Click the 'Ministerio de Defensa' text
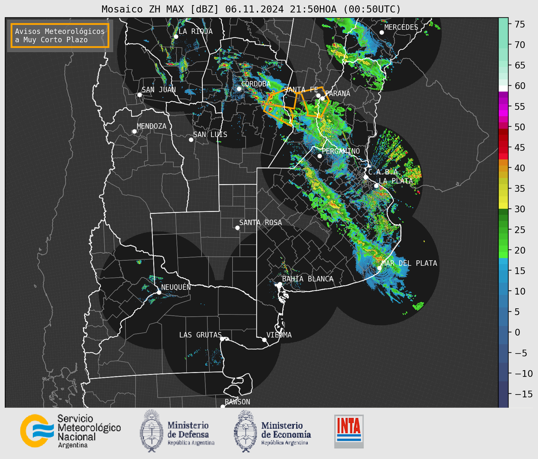This screenshot has height=459, width=538. [x=188, y=430]
